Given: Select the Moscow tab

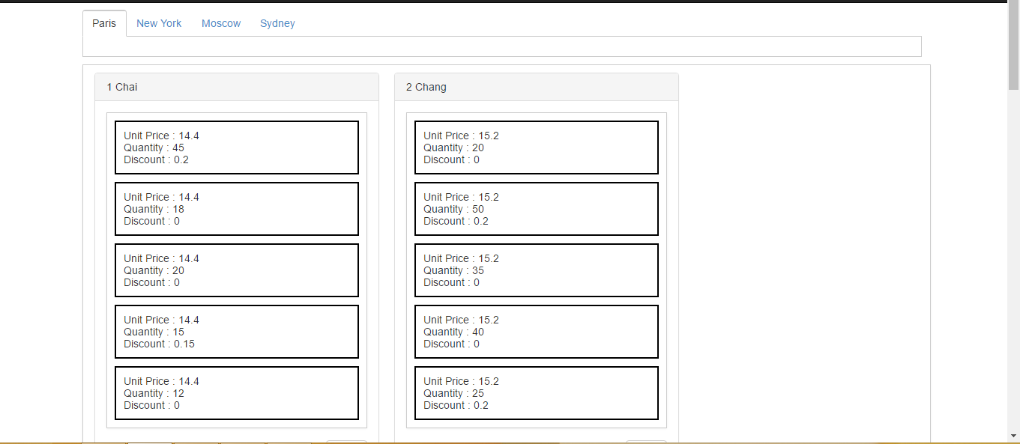Looking at the screenshot, I should [x=221, y=23].
